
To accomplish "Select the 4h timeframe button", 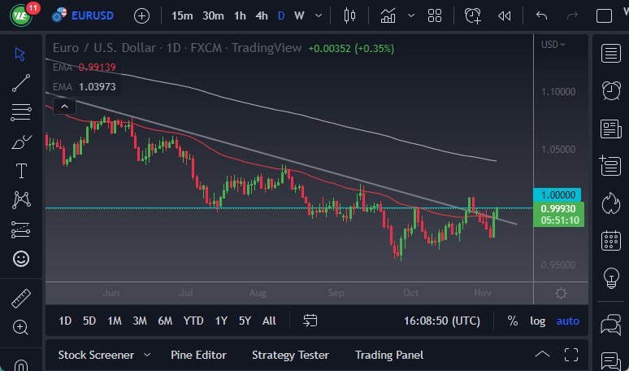I will 262,15.
